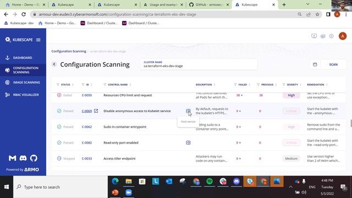Open 'Kubescape- dev' bookmark
The height and width of the screenshot is (198, 352).
(19, 23)
